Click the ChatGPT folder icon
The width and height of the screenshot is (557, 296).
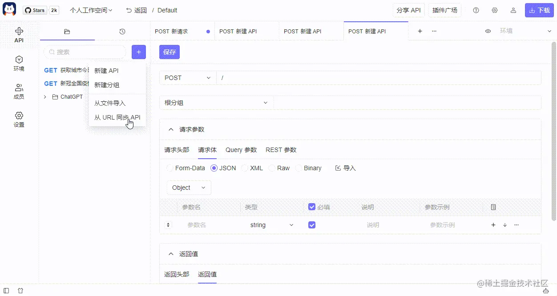click(55, 97)
